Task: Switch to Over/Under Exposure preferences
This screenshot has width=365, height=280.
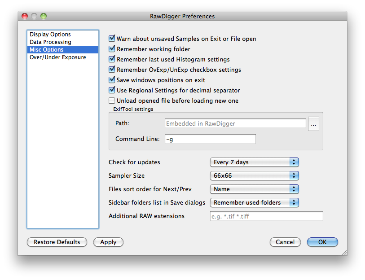Action: click(62, 57)
